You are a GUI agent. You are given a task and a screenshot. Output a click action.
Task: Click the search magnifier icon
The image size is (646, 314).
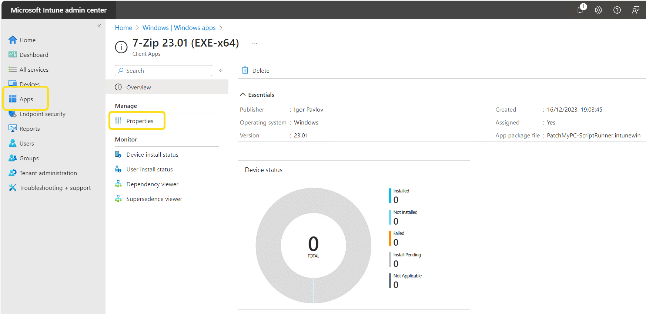pyautogui.click(x=121, y=71)
